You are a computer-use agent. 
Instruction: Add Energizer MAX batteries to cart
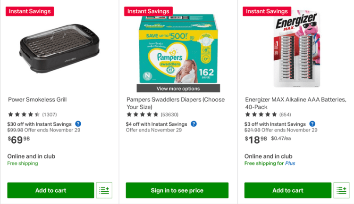point(287,190)
